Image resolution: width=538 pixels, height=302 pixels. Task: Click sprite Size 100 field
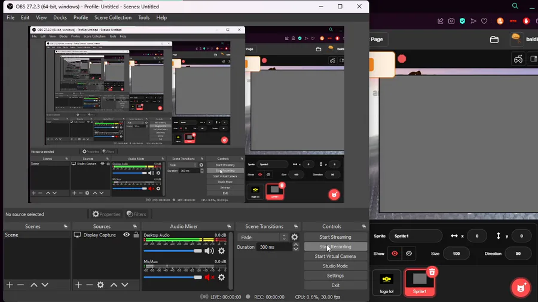456,254
